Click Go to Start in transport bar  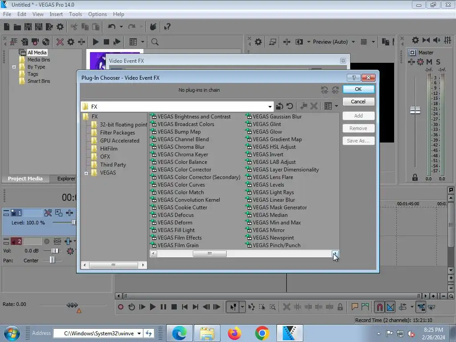pyautogui.click(x=185, y=307)
